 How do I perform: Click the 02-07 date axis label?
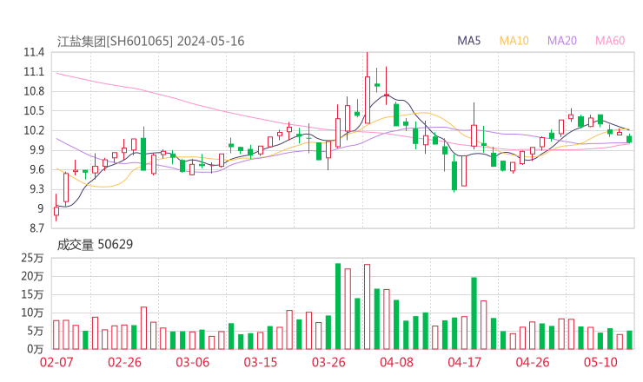tap(56, 362)
